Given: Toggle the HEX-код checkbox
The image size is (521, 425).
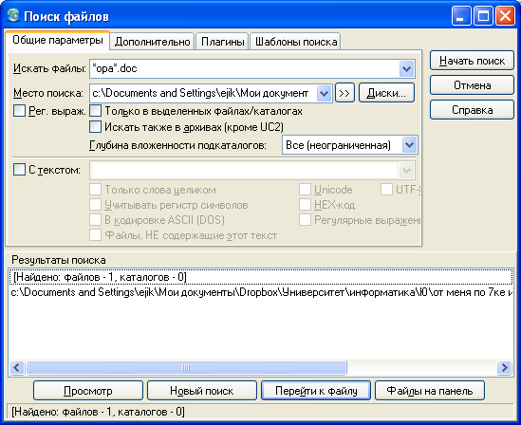Looking at the screenshot, I should tap(305, 205).
